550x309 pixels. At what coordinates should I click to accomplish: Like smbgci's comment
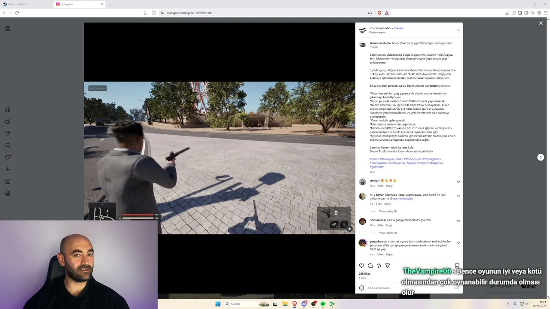tap(458, 182)
